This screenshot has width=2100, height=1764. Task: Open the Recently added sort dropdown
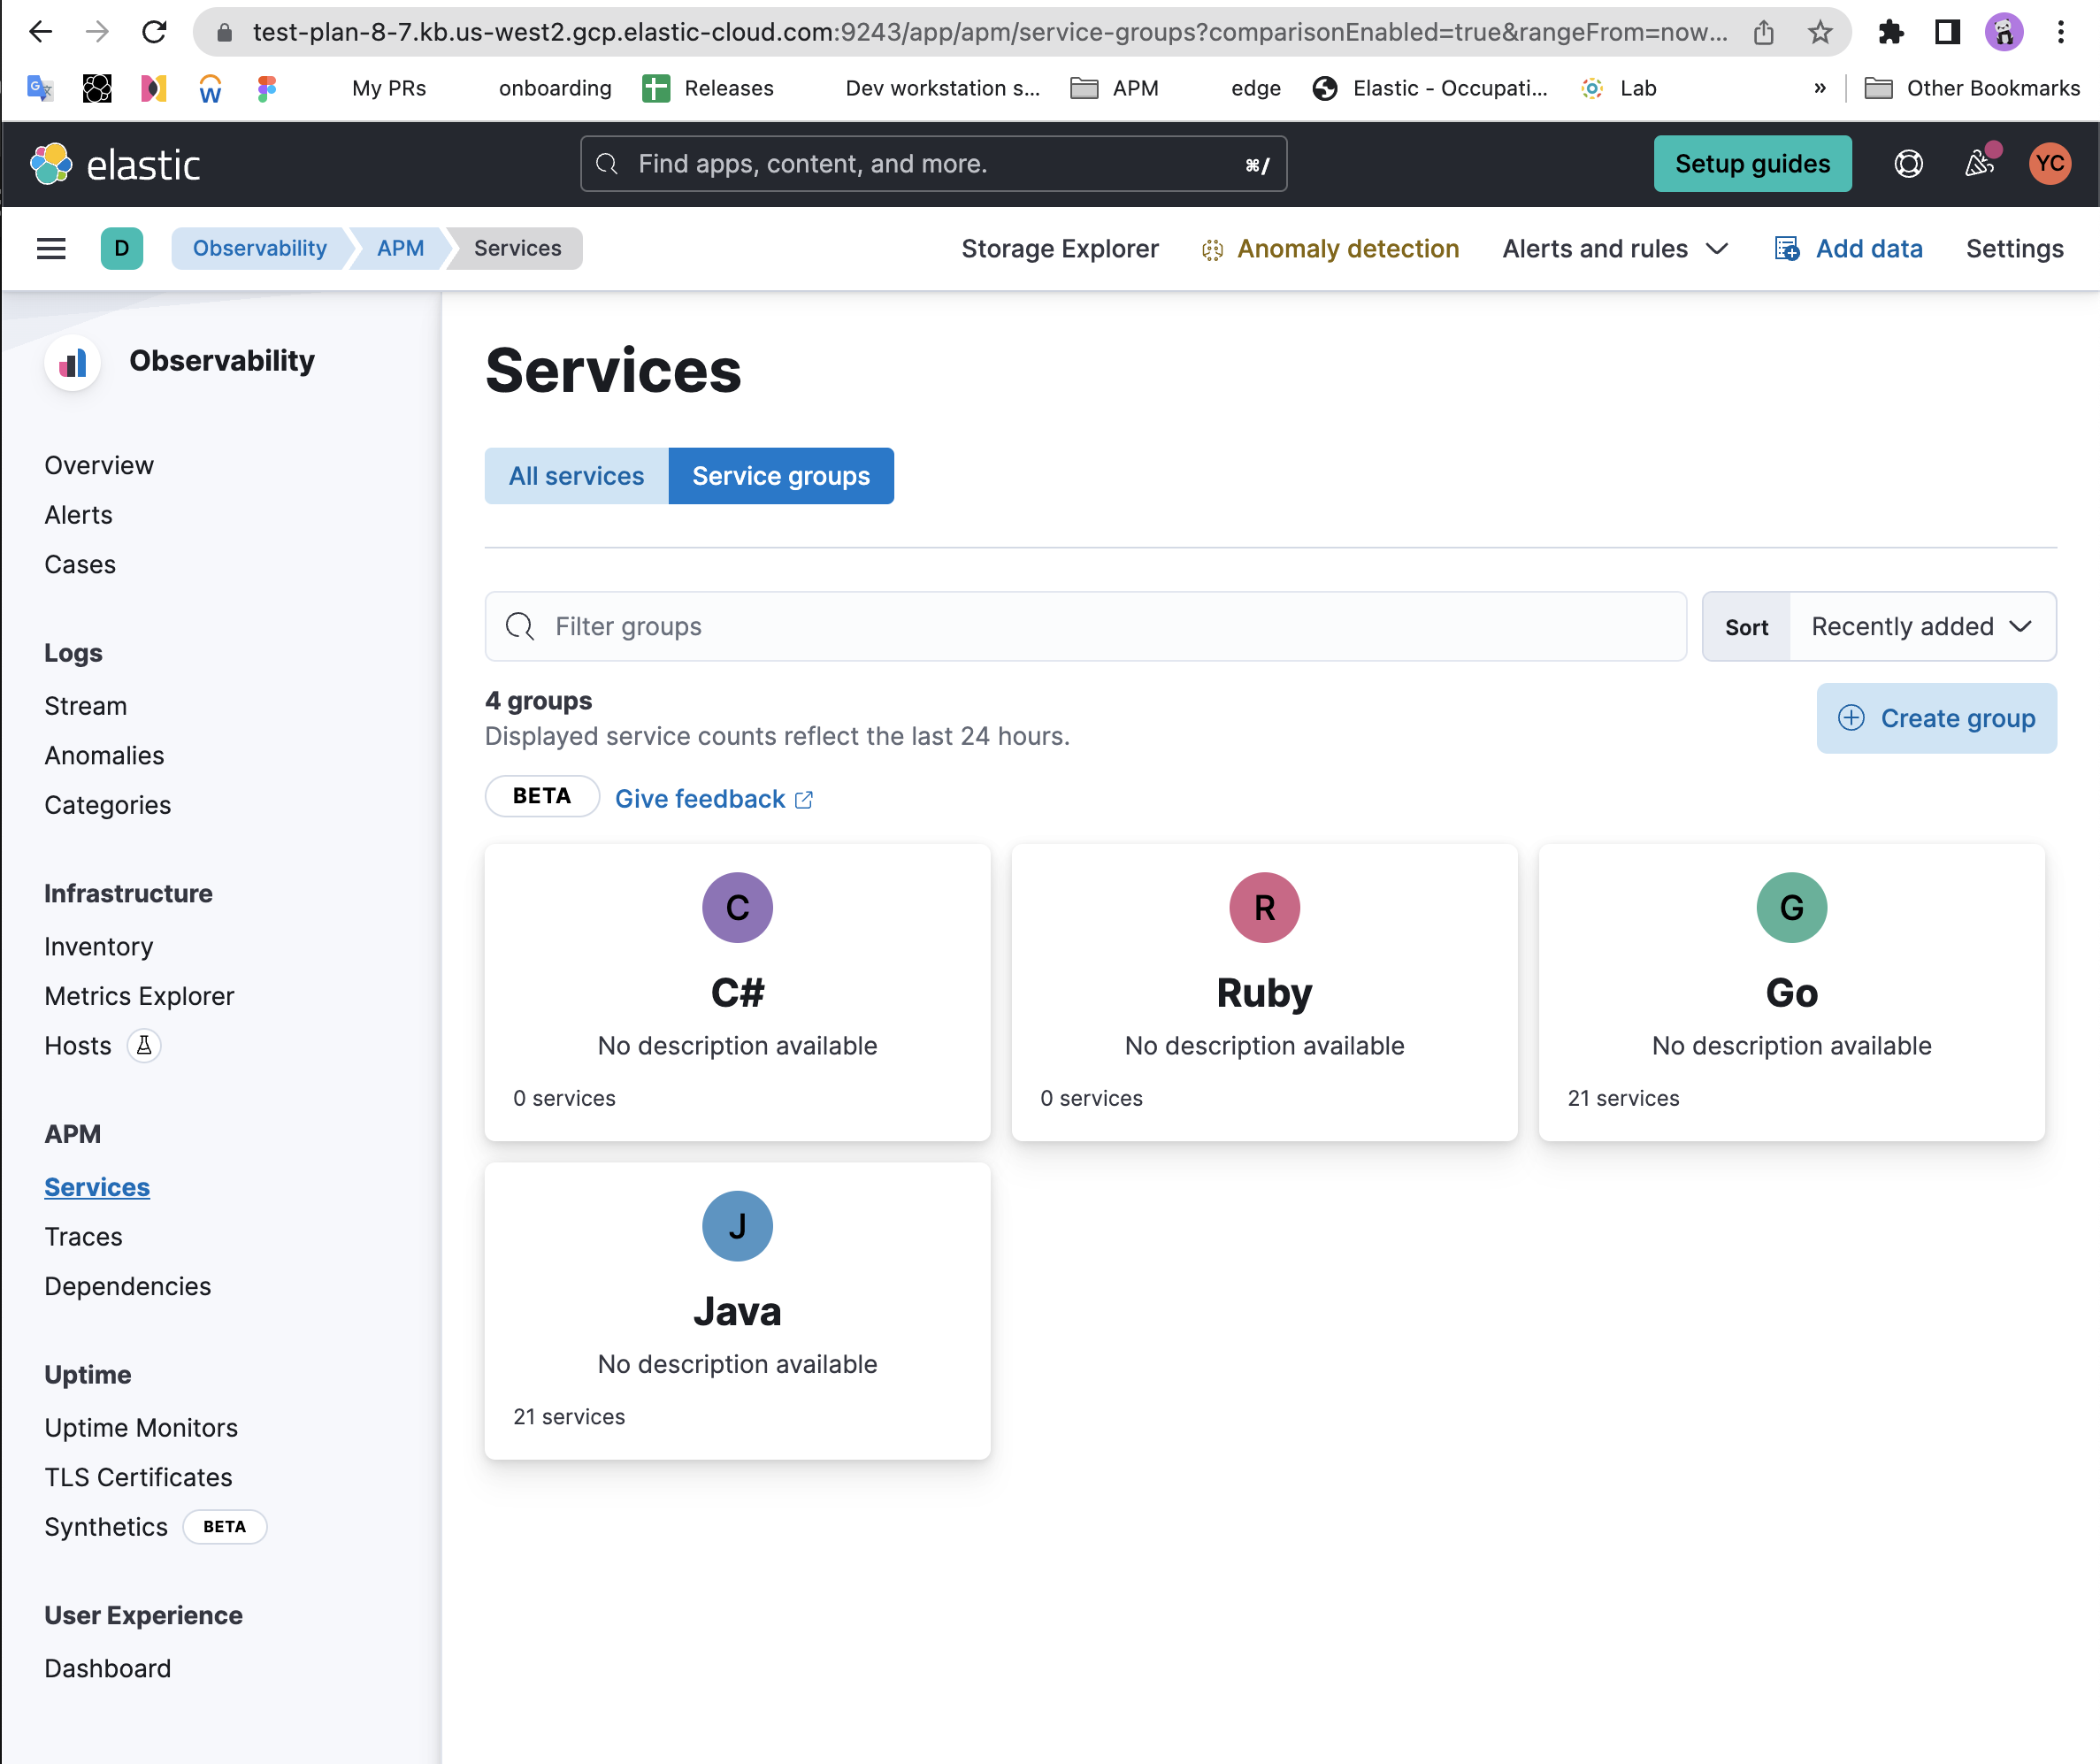(x=1922, y=626)
